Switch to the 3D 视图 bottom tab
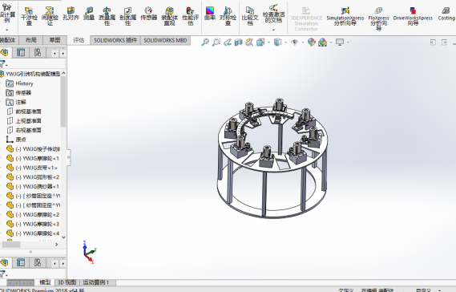The height and width of the screenshot is (292, 456). (x=67, y=282)
